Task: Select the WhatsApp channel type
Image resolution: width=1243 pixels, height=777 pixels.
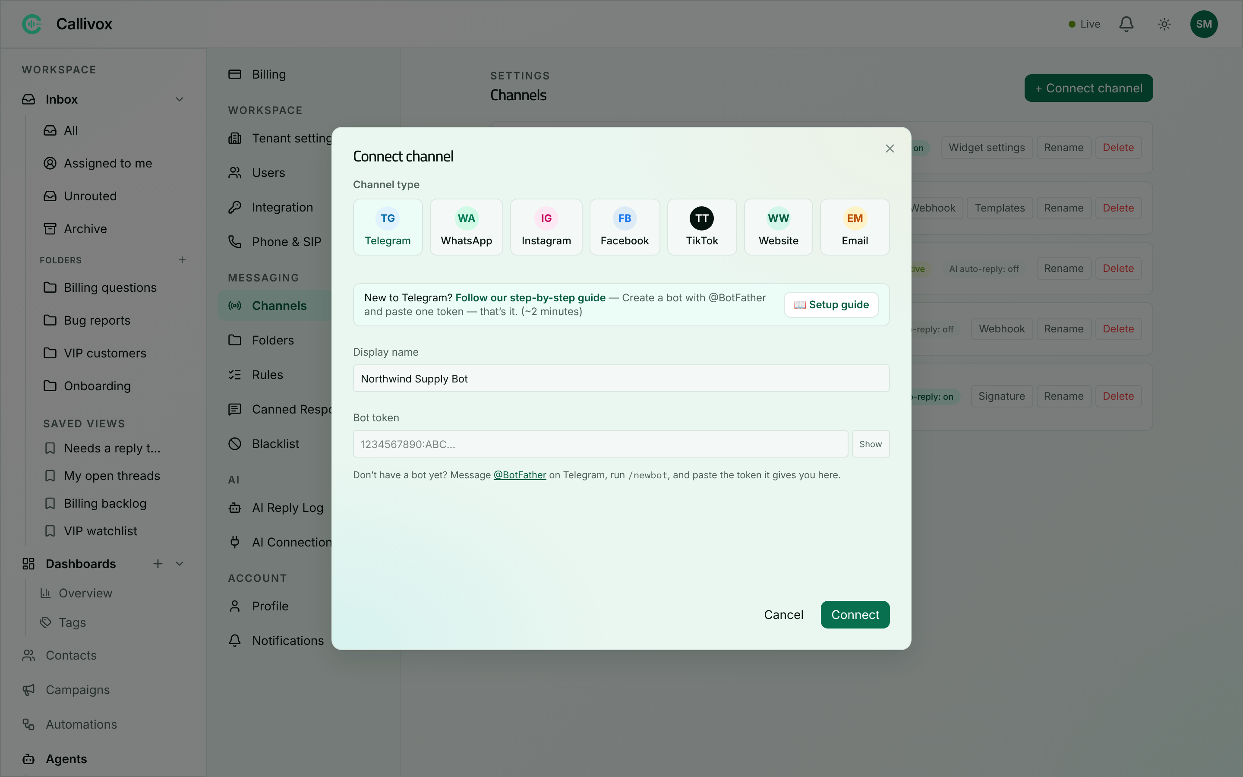Action: coord(467,227)
